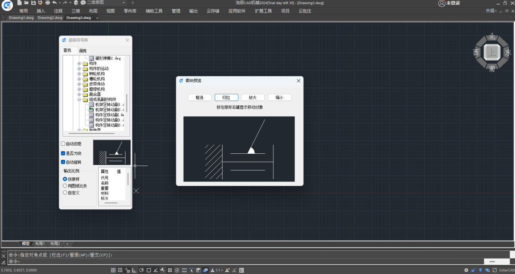Enable the 自动回卷 checkbox

click(63, 144)
